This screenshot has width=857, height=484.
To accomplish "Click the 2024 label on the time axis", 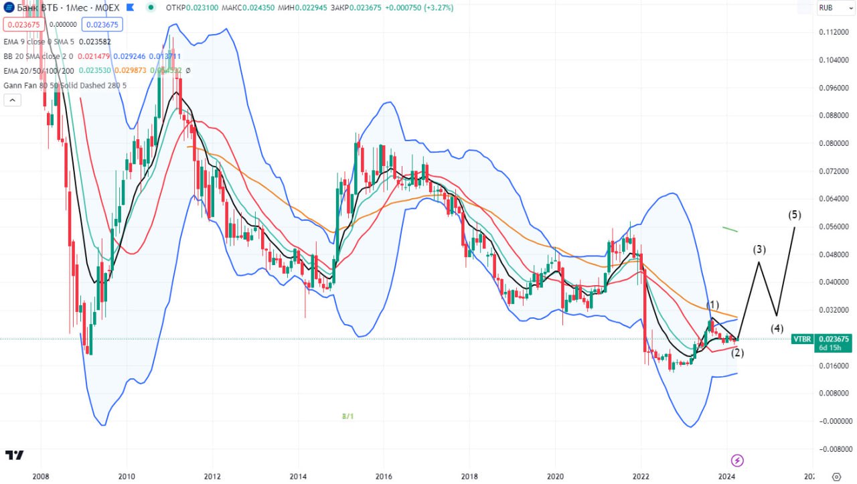I will coord(726,477).
